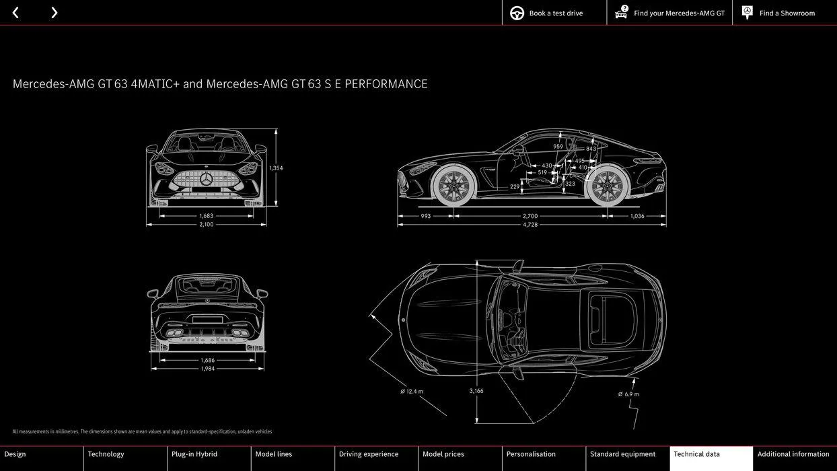Click the Book a test drive link
This screenshot has height=471, width=837.
coord(556,12)
